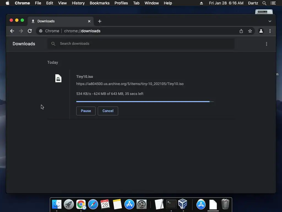Focus the Search downloads field
This screenshot has height=212, width=282.
(x=141, y=44)
